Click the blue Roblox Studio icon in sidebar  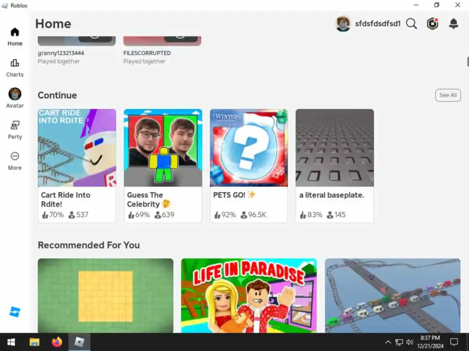pyautogui.click(x=15, y=312)
